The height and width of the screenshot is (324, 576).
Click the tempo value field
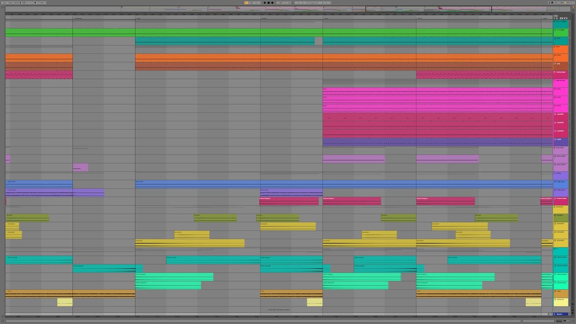(x=16, y=3)
